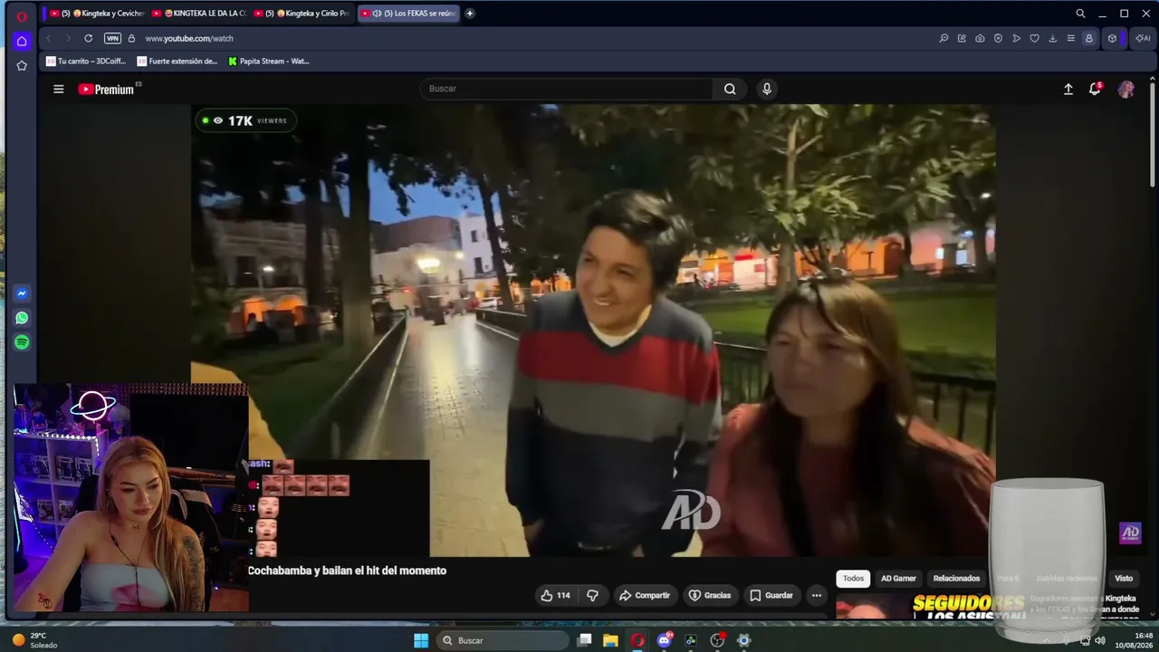Open WhatsApp in the Opera sidebar
This screenshot has height=652, width=1159.
pos(22,318)
